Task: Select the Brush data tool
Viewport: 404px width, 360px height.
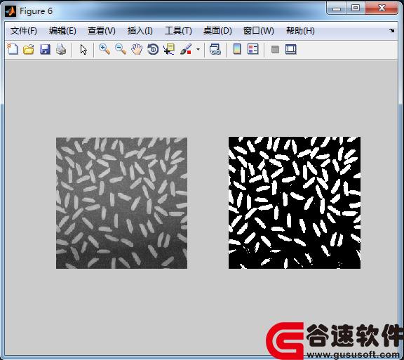Action: point(186,49)
